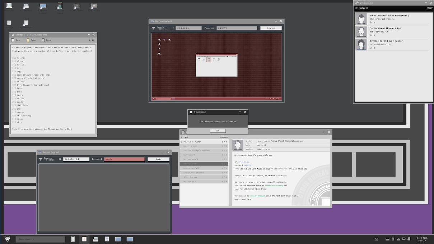Click the 'couple' password line in Textbook

pos(18,112)
